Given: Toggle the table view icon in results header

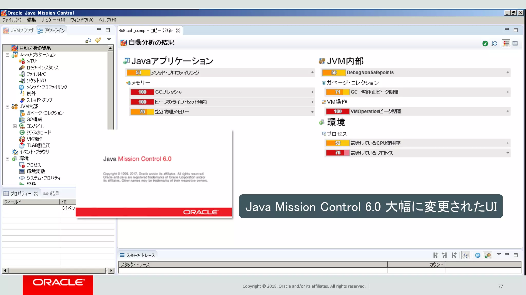Looking at the screenshot, I should click(515, 44).
